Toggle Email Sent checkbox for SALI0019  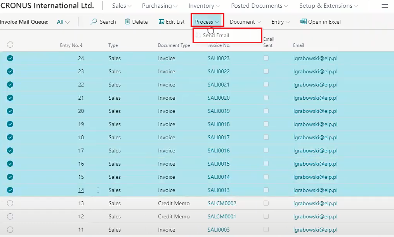tap(266, 111)
